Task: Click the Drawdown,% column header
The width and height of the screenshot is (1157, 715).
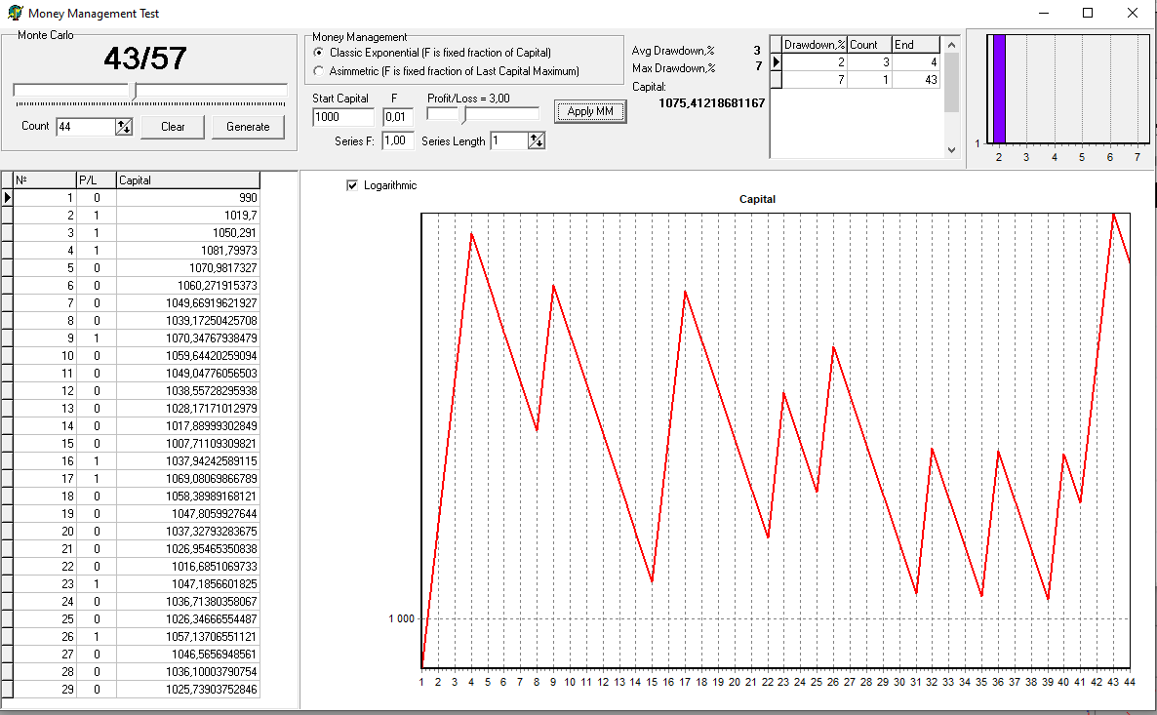Action: tap(814, 45)
